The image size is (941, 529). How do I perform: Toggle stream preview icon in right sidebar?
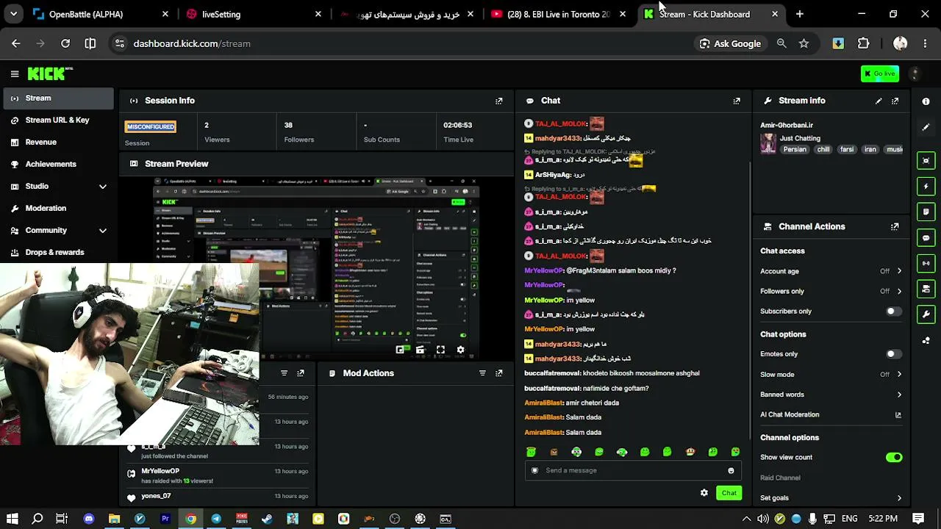[926, 160]
